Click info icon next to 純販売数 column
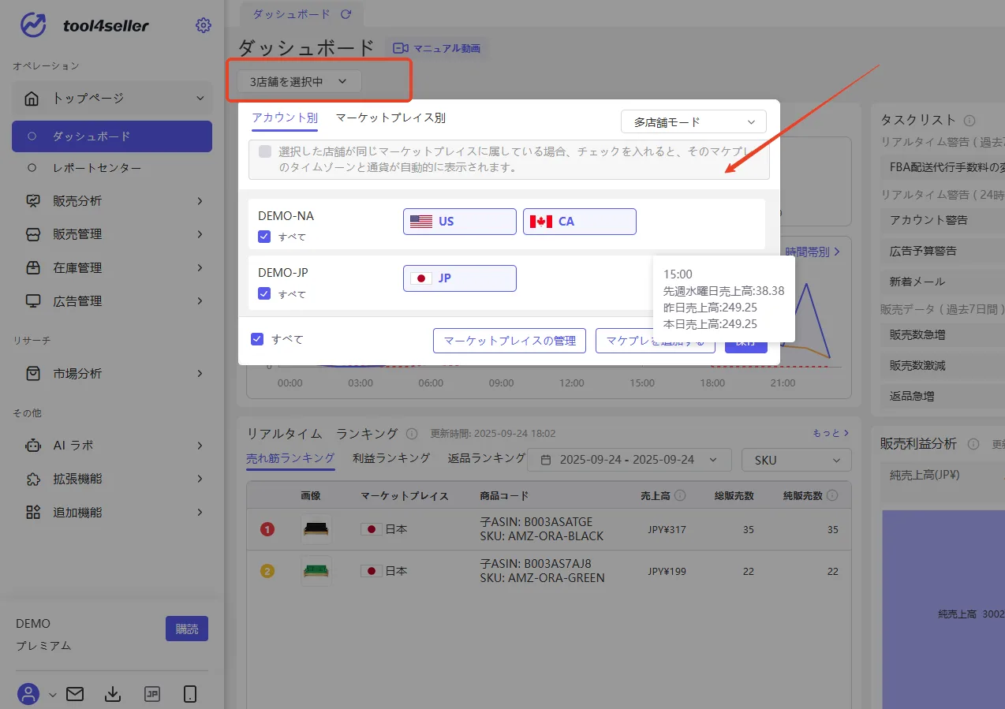The image size is (1005, 709). click(833, 496)
